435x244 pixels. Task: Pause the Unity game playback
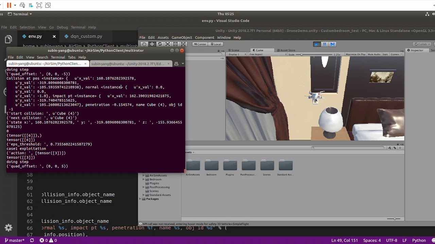pos(325,44)
